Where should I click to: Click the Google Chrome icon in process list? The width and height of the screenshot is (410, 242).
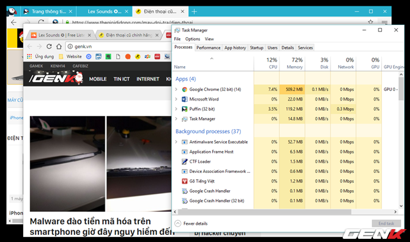coord(184,90)
